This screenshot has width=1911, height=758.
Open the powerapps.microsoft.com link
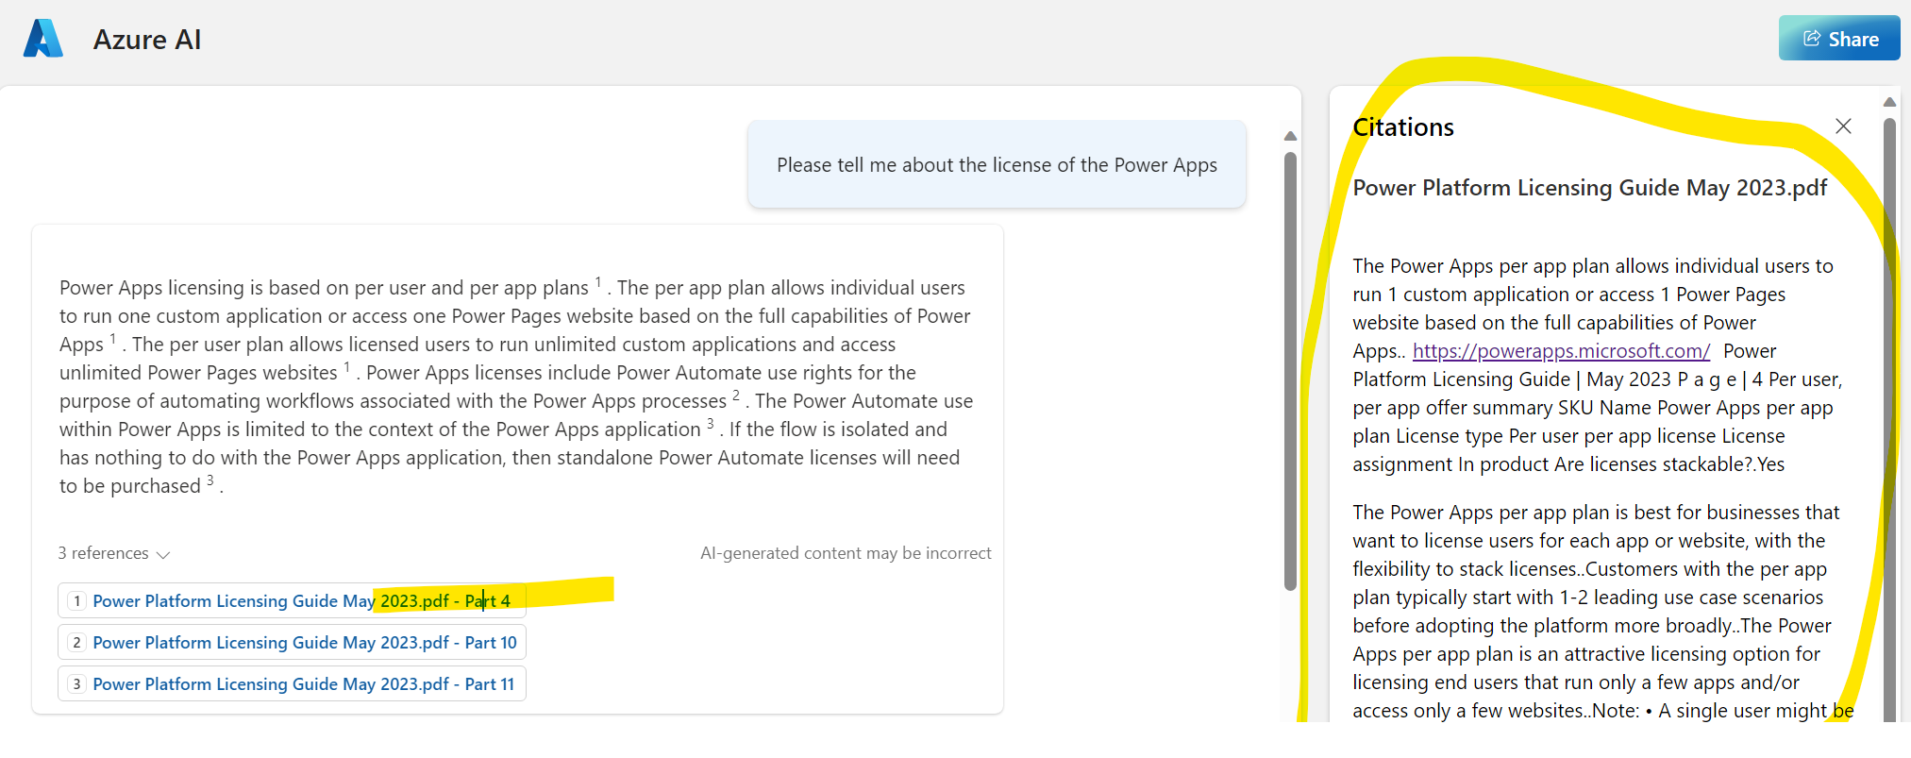1561,351
